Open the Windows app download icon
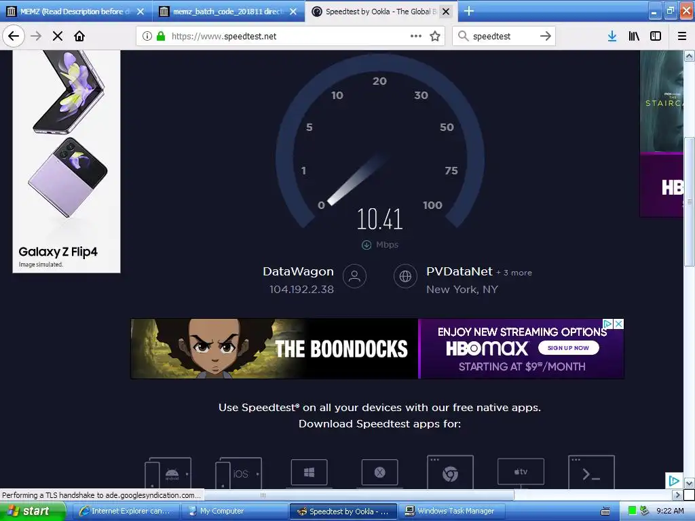This screenshot has height=521, width=695. coord(309,473)
